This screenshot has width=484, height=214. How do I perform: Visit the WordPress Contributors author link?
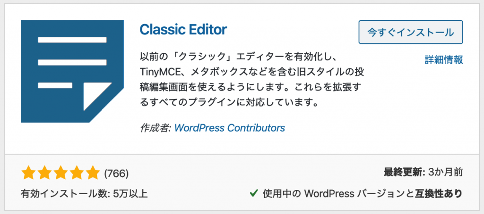[x=230, y=128]
